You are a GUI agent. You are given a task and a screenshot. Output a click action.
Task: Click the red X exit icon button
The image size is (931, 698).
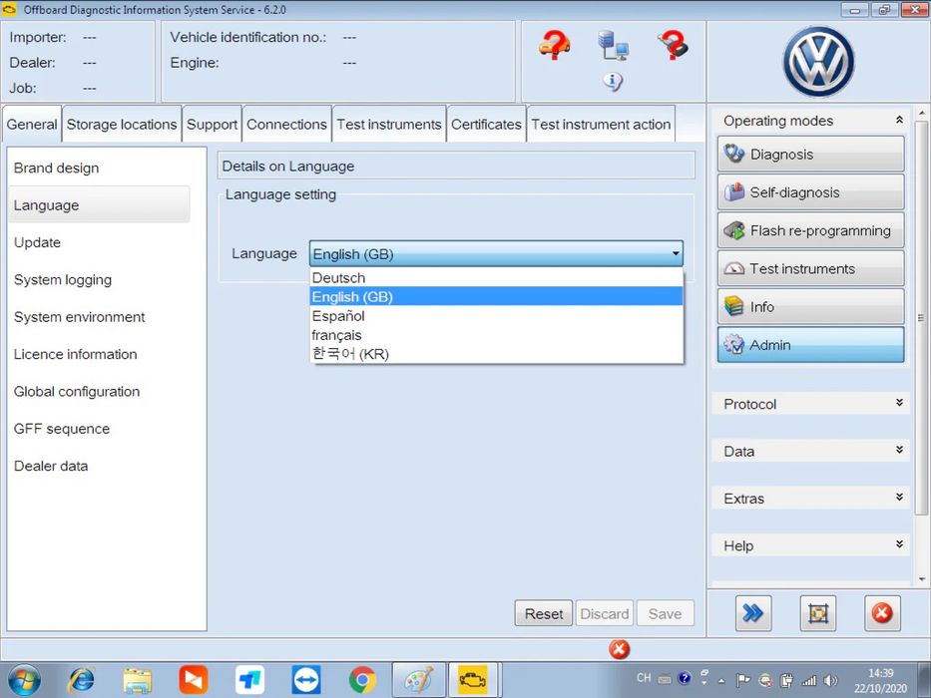tap(882, 613)
